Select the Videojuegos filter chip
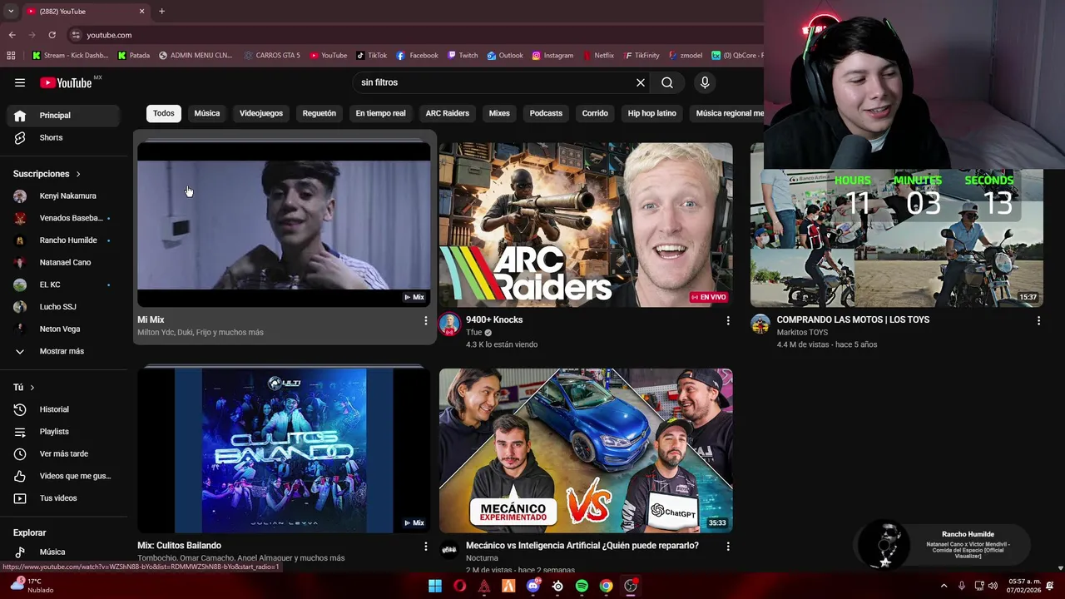The width and height of the screenshot is (1065, 599). pyautogui.click(x=261, y=113)
